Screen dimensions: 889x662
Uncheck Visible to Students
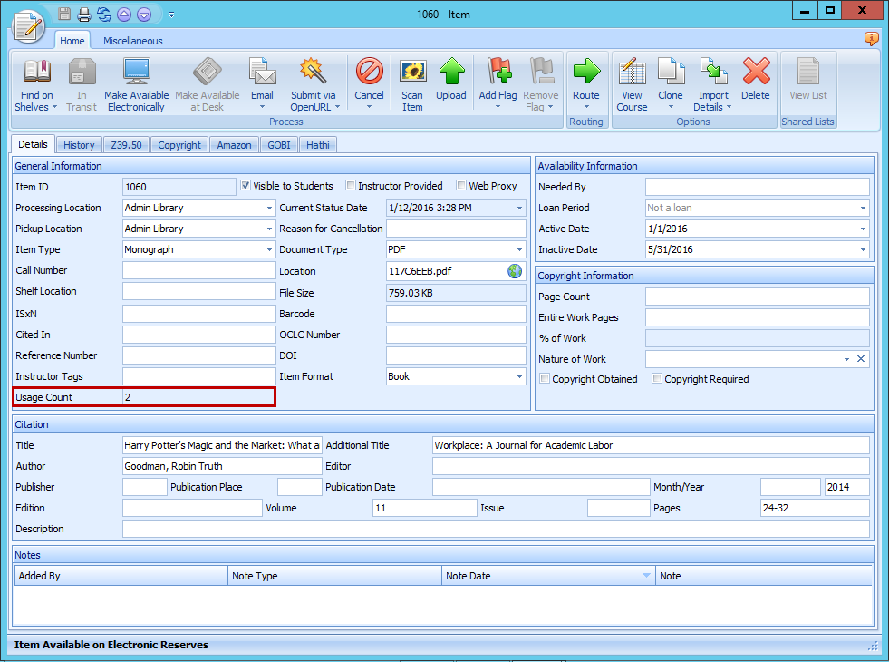245,186
